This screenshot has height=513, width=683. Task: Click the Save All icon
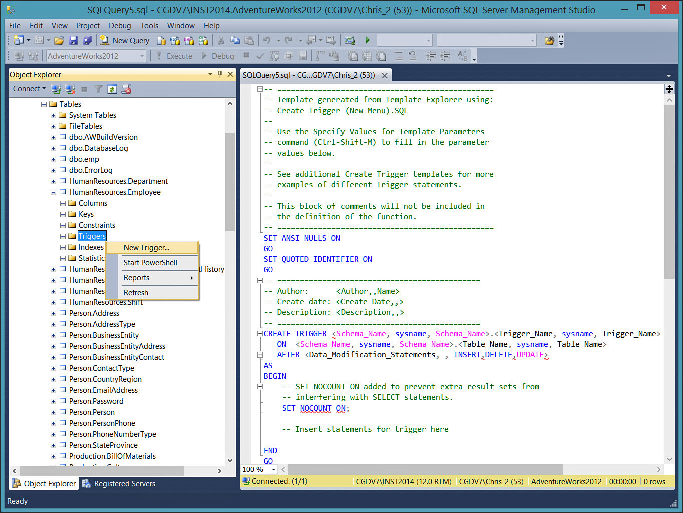[87, 40]
